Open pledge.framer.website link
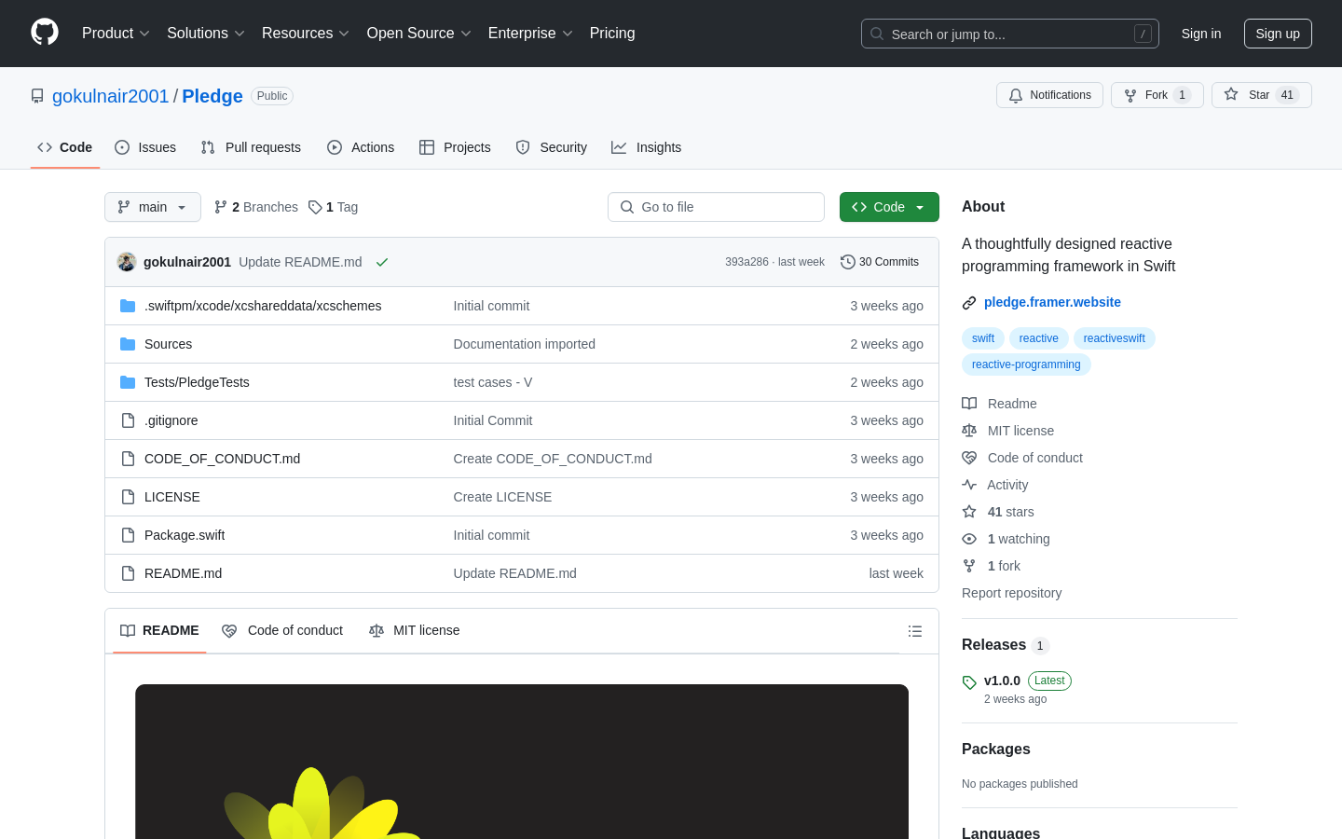Viewport: 1342px width, 839px height. point(1052,302)
